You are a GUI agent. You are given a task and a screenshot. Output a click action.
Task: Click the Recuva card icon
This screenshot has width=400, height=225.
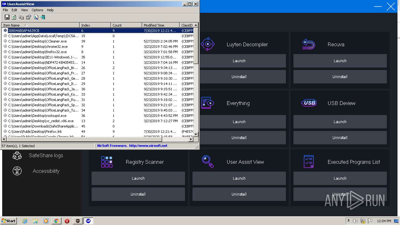pyautogui.click(x=309, y=44)
